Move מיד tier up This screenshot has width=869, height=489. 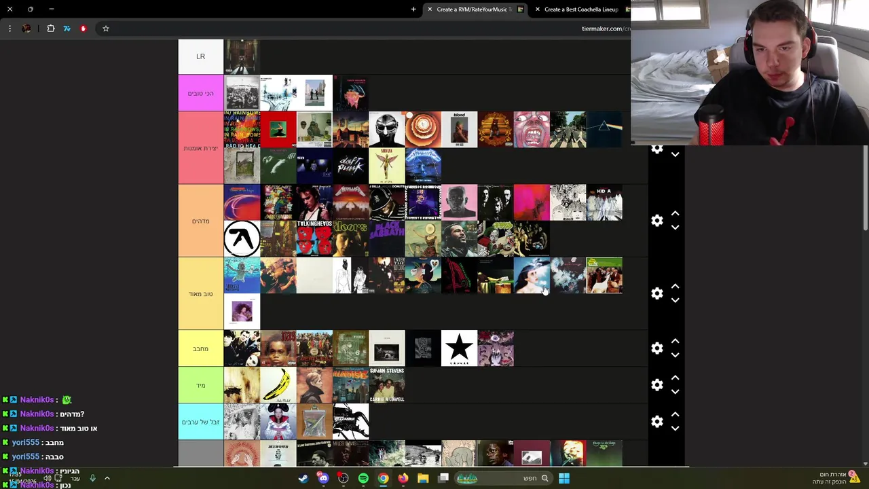[675, 378]
